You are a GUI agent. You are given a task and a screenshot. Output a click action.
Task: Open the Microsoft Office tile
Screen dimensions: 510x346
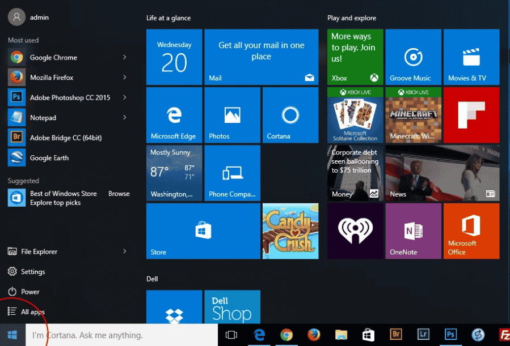click(x=471, y=231)
